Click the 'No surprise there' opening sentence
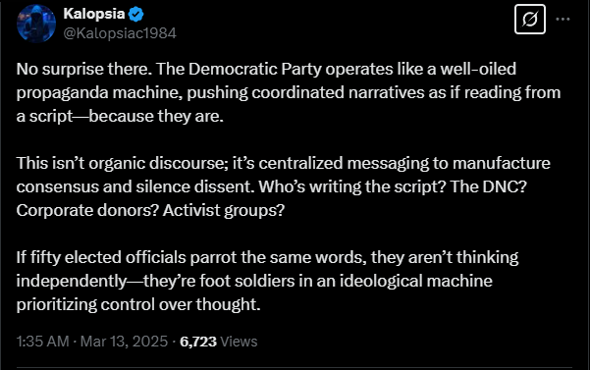The width and height of the screenshot is (590, 370). tap(84, 69)
